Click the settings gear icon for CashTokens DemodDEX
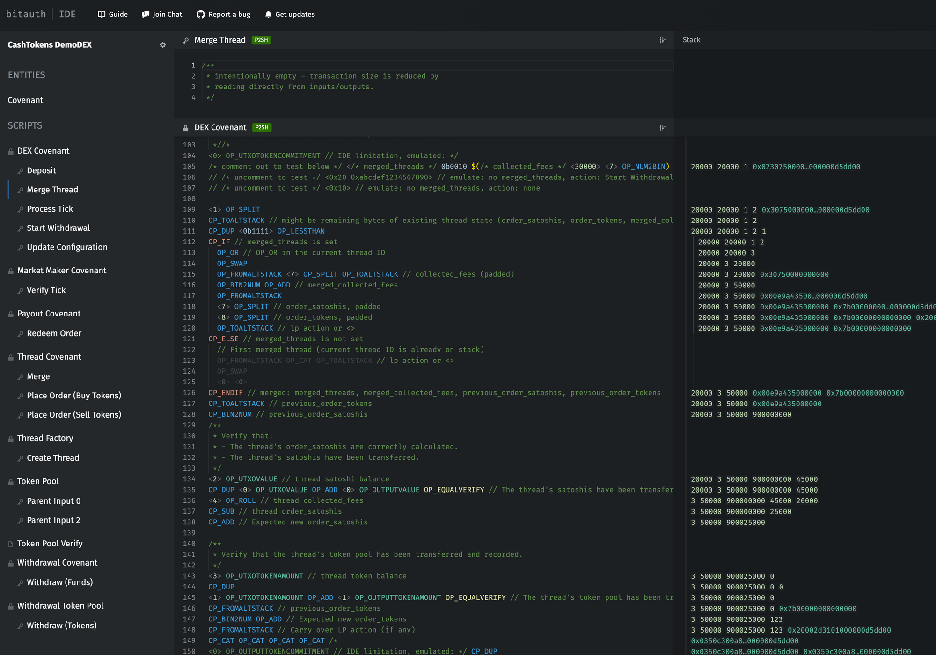936x655 pixels. pos(162,44)
